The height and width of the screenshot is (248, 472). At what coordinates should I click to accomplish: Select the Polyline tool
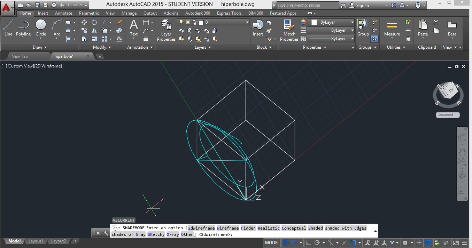click(23, 27)
